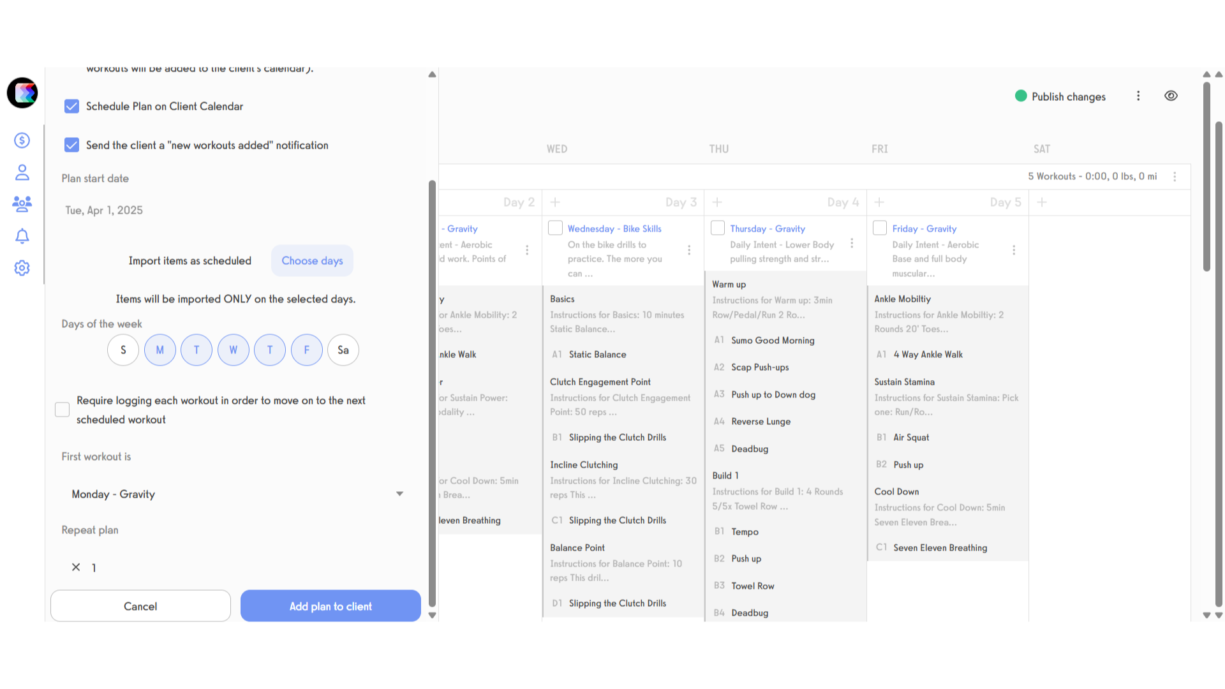
Task: Open the Sustain Stamina section
Action: [x=904, y=382]
